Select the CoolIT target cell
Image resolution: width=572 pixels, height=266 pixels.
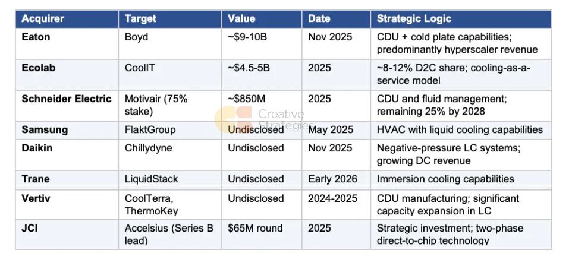[x=140, y=68]
